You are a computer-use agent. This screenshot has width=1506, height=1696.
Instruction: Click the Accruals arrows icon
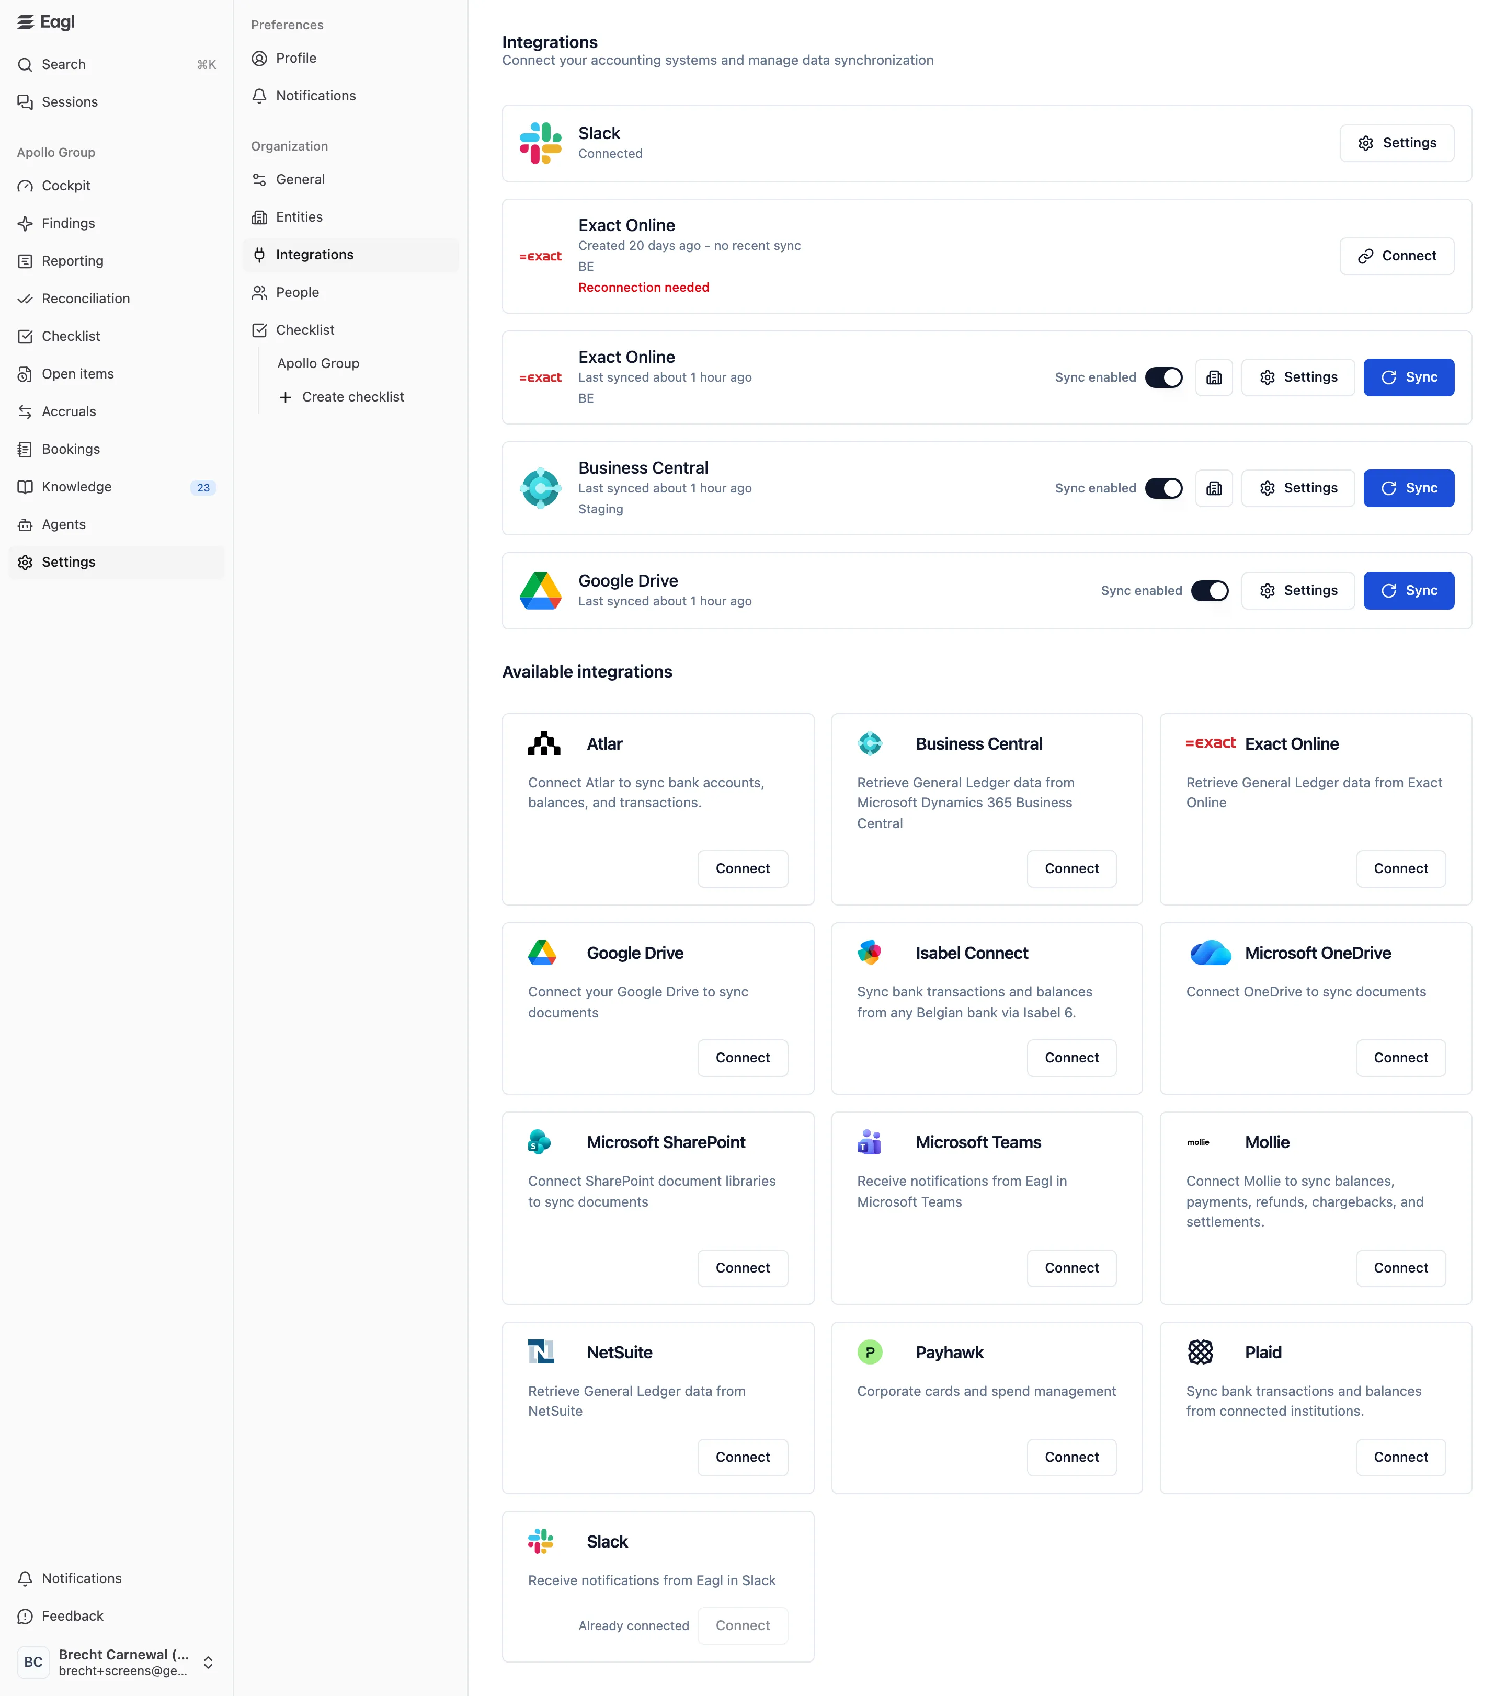(26, 411)
